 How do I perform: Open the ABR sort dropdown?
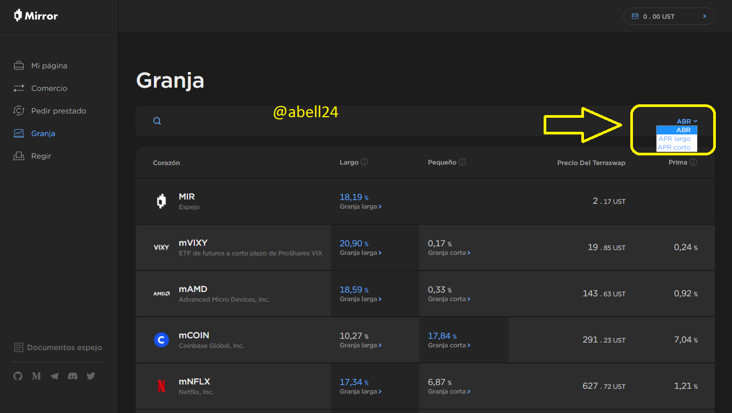coord(687,122)
